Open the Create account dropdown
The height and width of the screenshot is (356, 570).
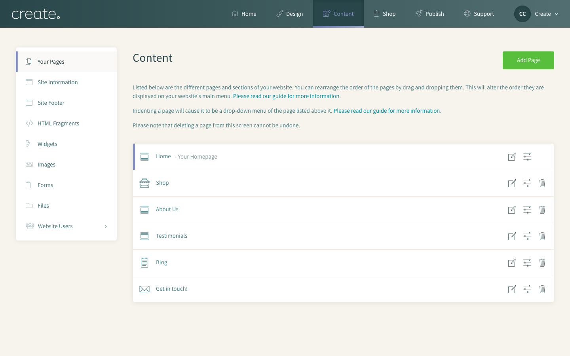547,14
